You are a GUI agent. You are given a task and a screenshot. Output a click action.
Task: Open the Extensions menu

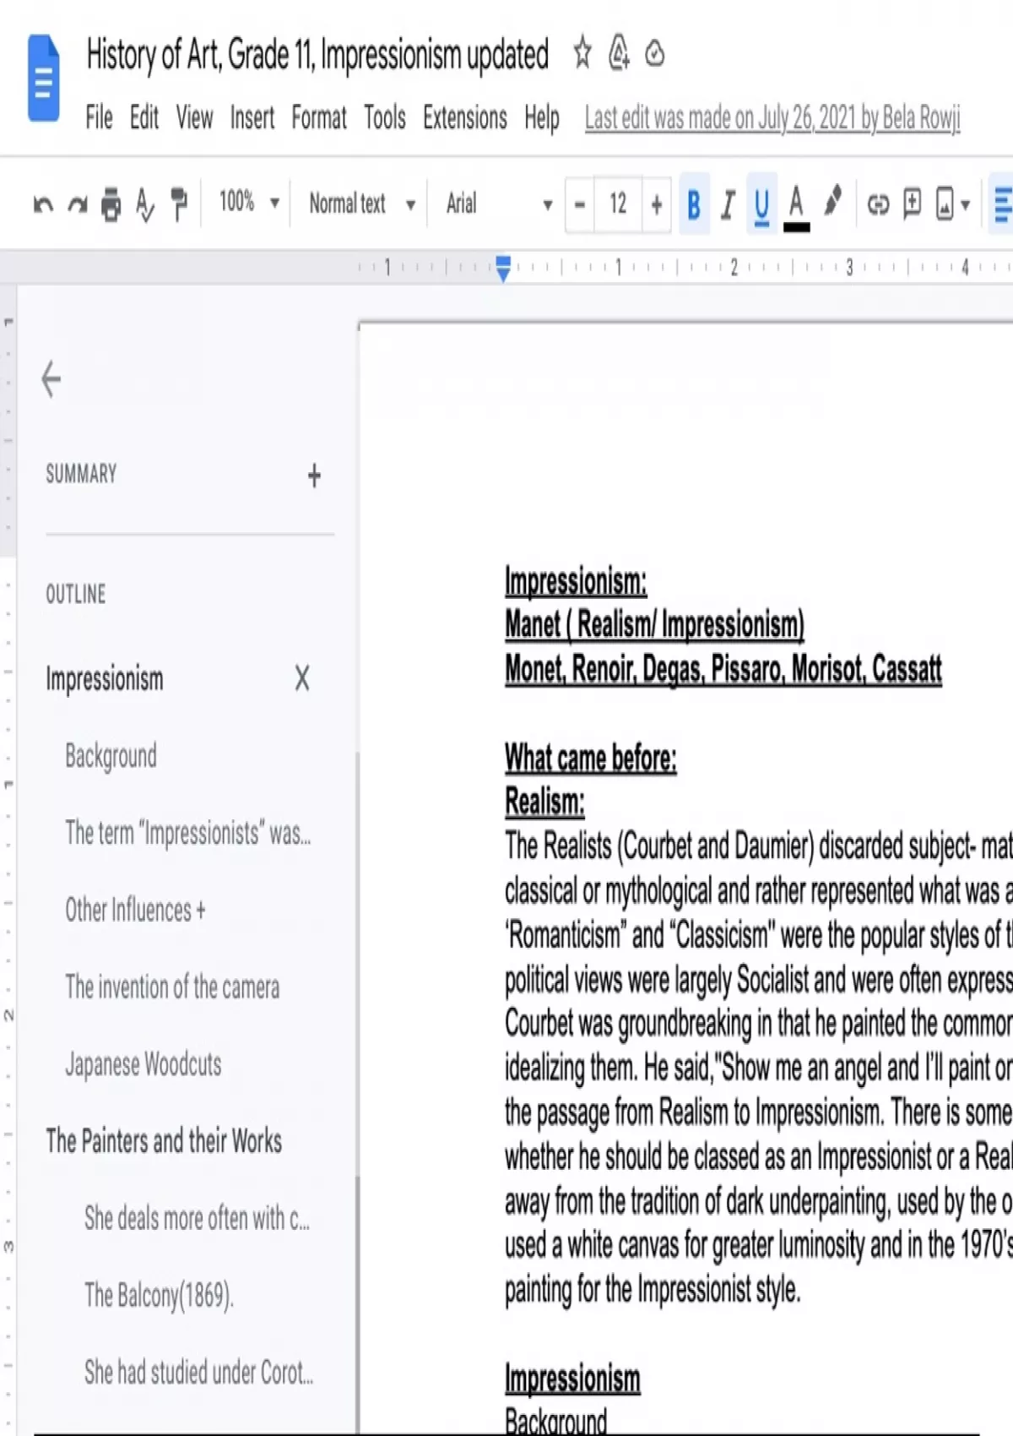464,117
